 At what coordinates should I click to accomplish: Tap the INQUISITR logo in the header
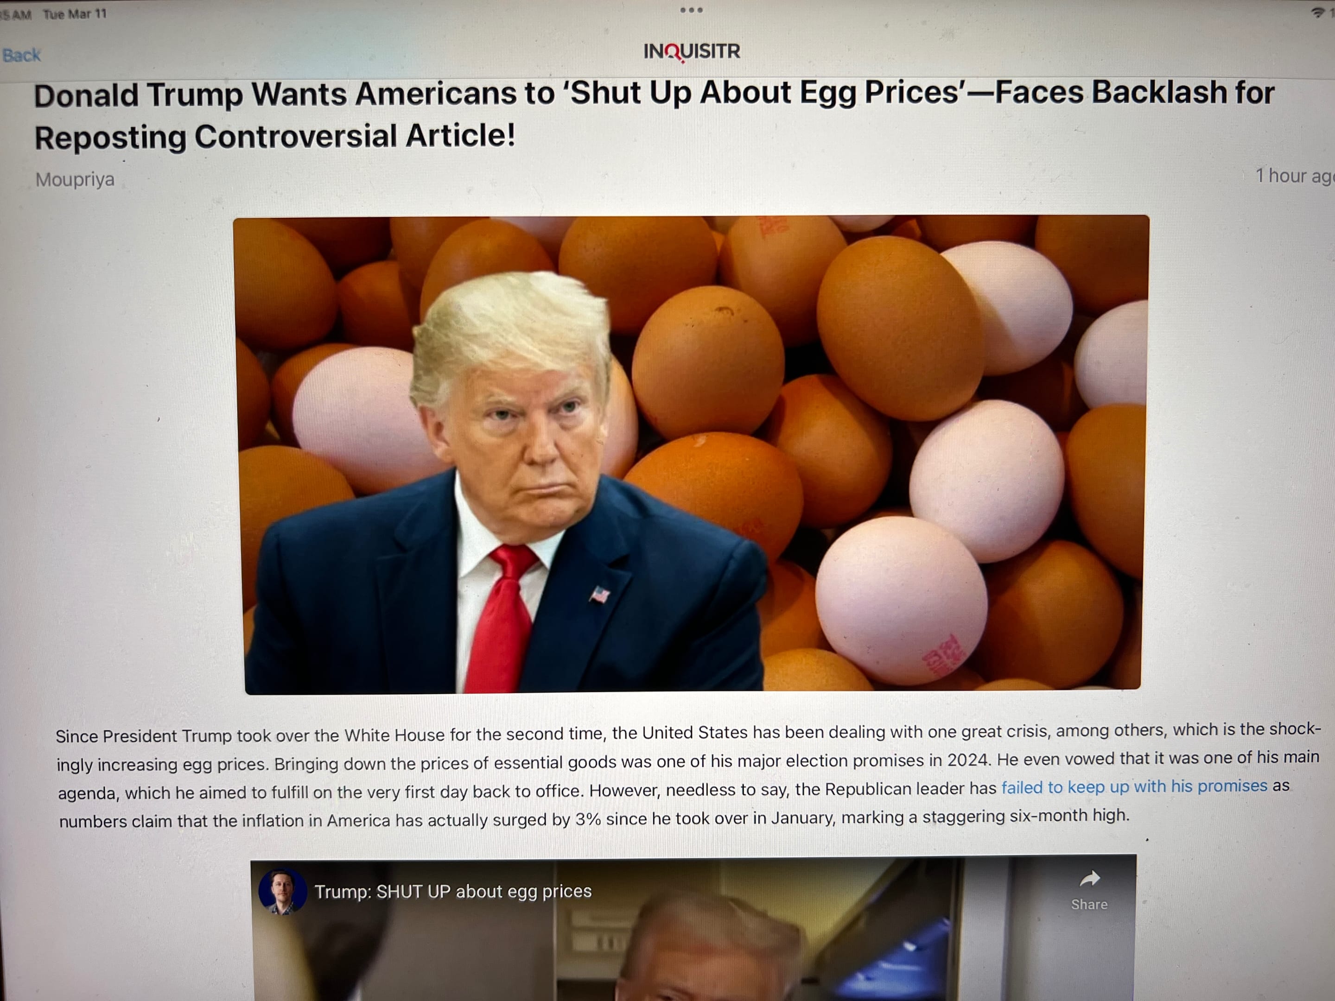[692, 52]
